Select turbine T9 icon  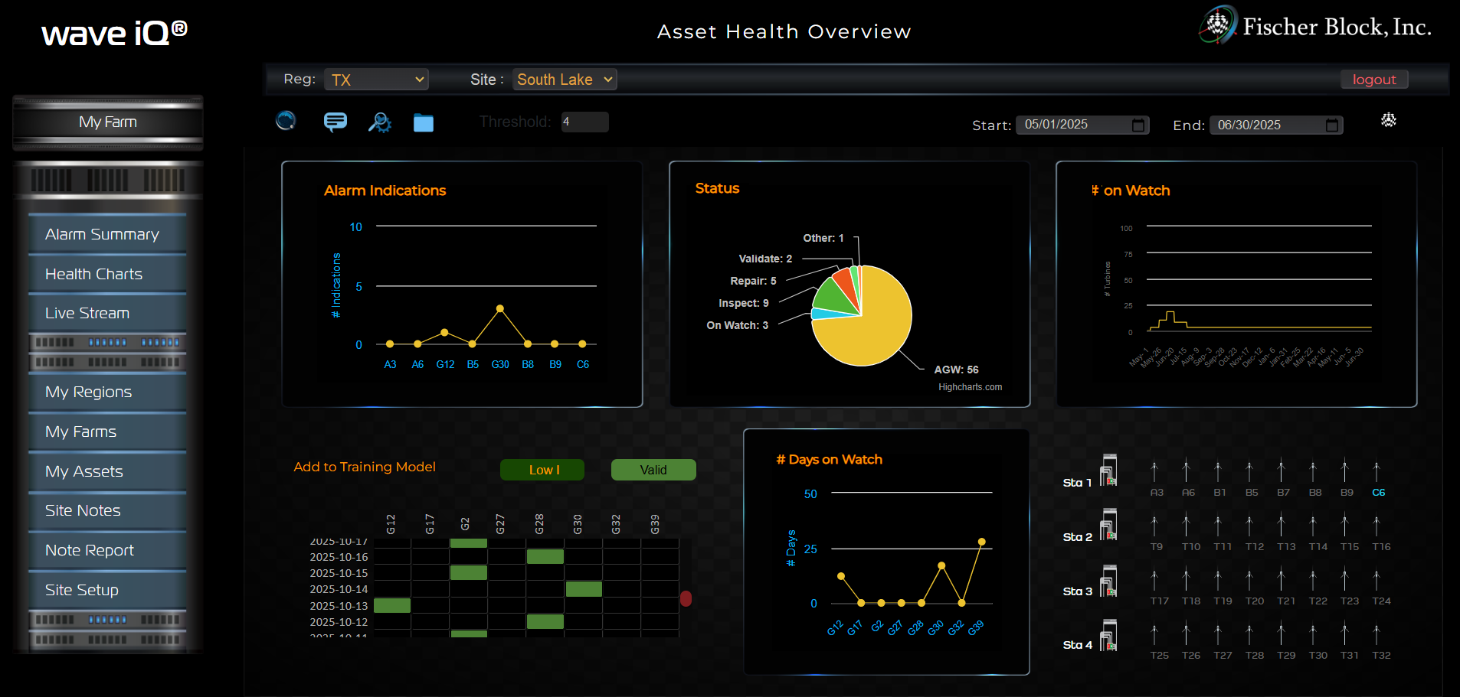1154,526
